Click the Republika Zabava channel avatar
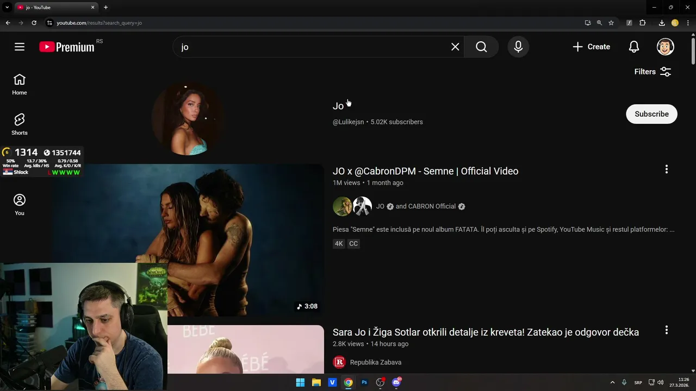The width and height of the screenshot is (696, 391). 339,362
